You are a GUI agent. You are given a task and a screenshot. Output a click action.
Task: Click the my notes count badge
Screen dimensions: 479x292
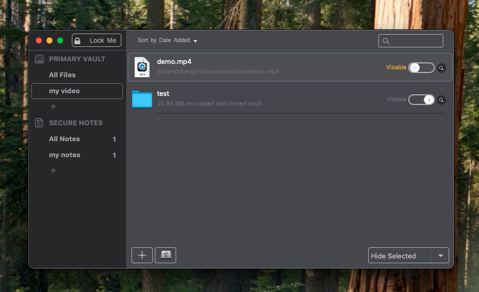click(114, 156)
